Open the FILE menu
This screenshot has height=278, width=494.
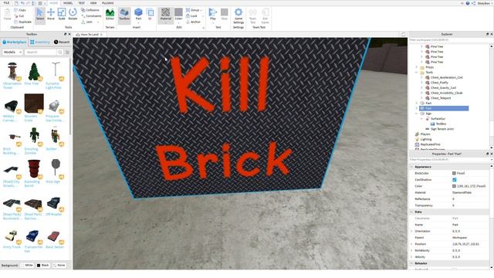(x=7, y=3)
